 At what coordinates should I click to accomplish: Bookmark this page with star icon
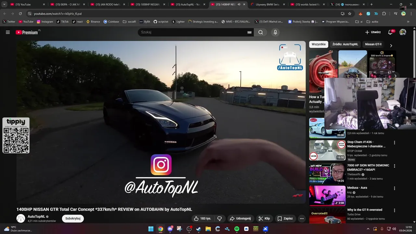[x=350, y=14]
